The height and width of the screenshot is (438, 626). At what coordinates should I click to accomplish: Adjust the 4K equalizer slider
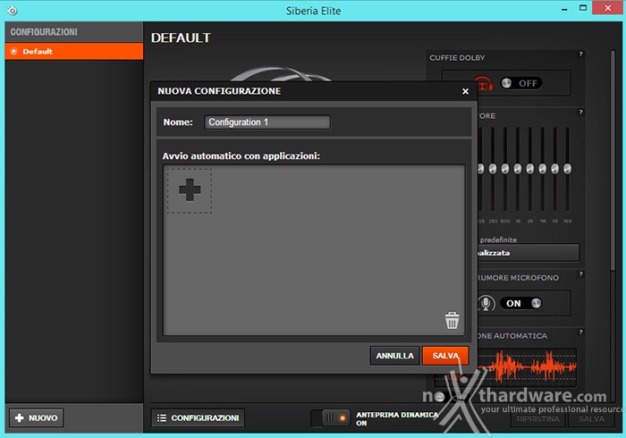pyautogui.click(x=542, y=169)
